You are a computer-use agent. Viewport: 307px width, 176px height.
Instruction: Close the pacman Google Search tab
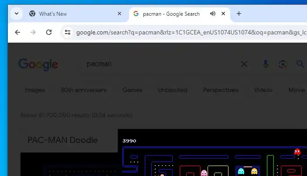coord(223,14)
